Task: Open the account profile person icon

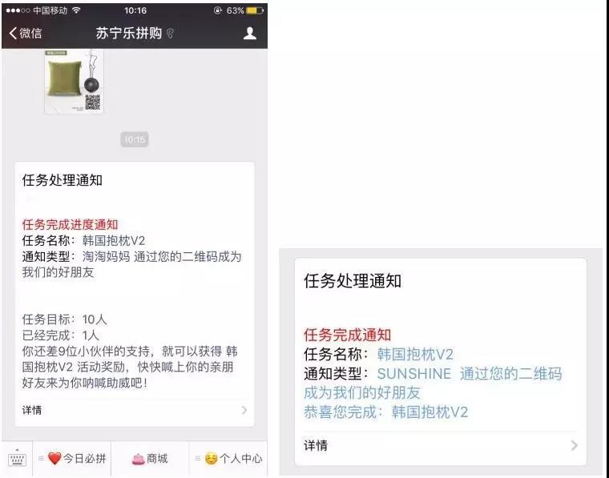Action: [x=250, y=34]
